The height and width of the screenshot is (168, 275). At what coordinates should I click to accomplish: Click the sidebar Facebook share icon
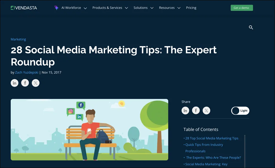(x=196, y=110)
